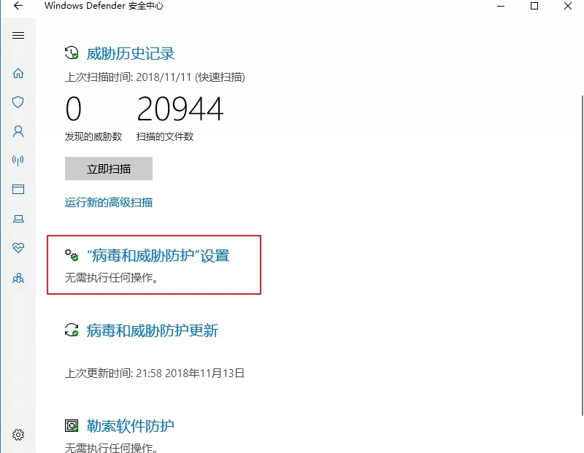Open 运行新的高级扫描 link

point(109,203)
